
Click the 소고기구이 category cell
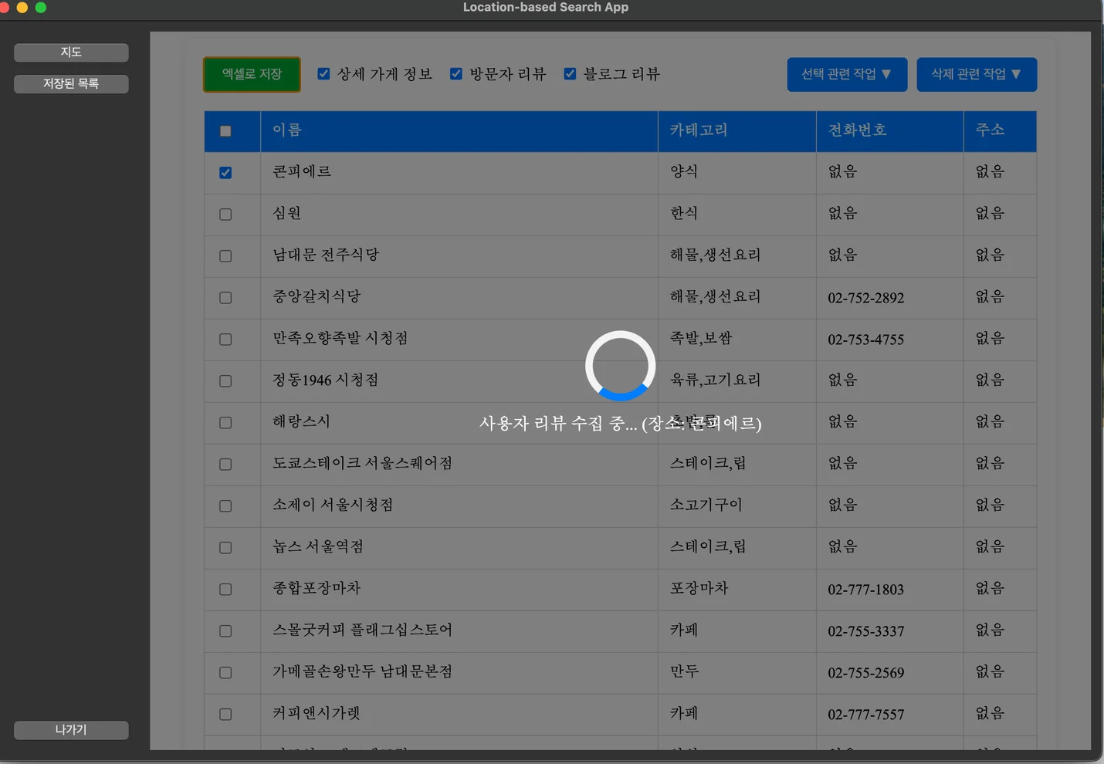(737, 506)
